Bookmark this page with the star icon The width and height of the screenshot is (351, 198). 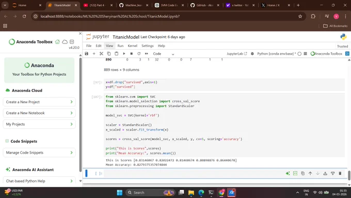coord(300,17)
